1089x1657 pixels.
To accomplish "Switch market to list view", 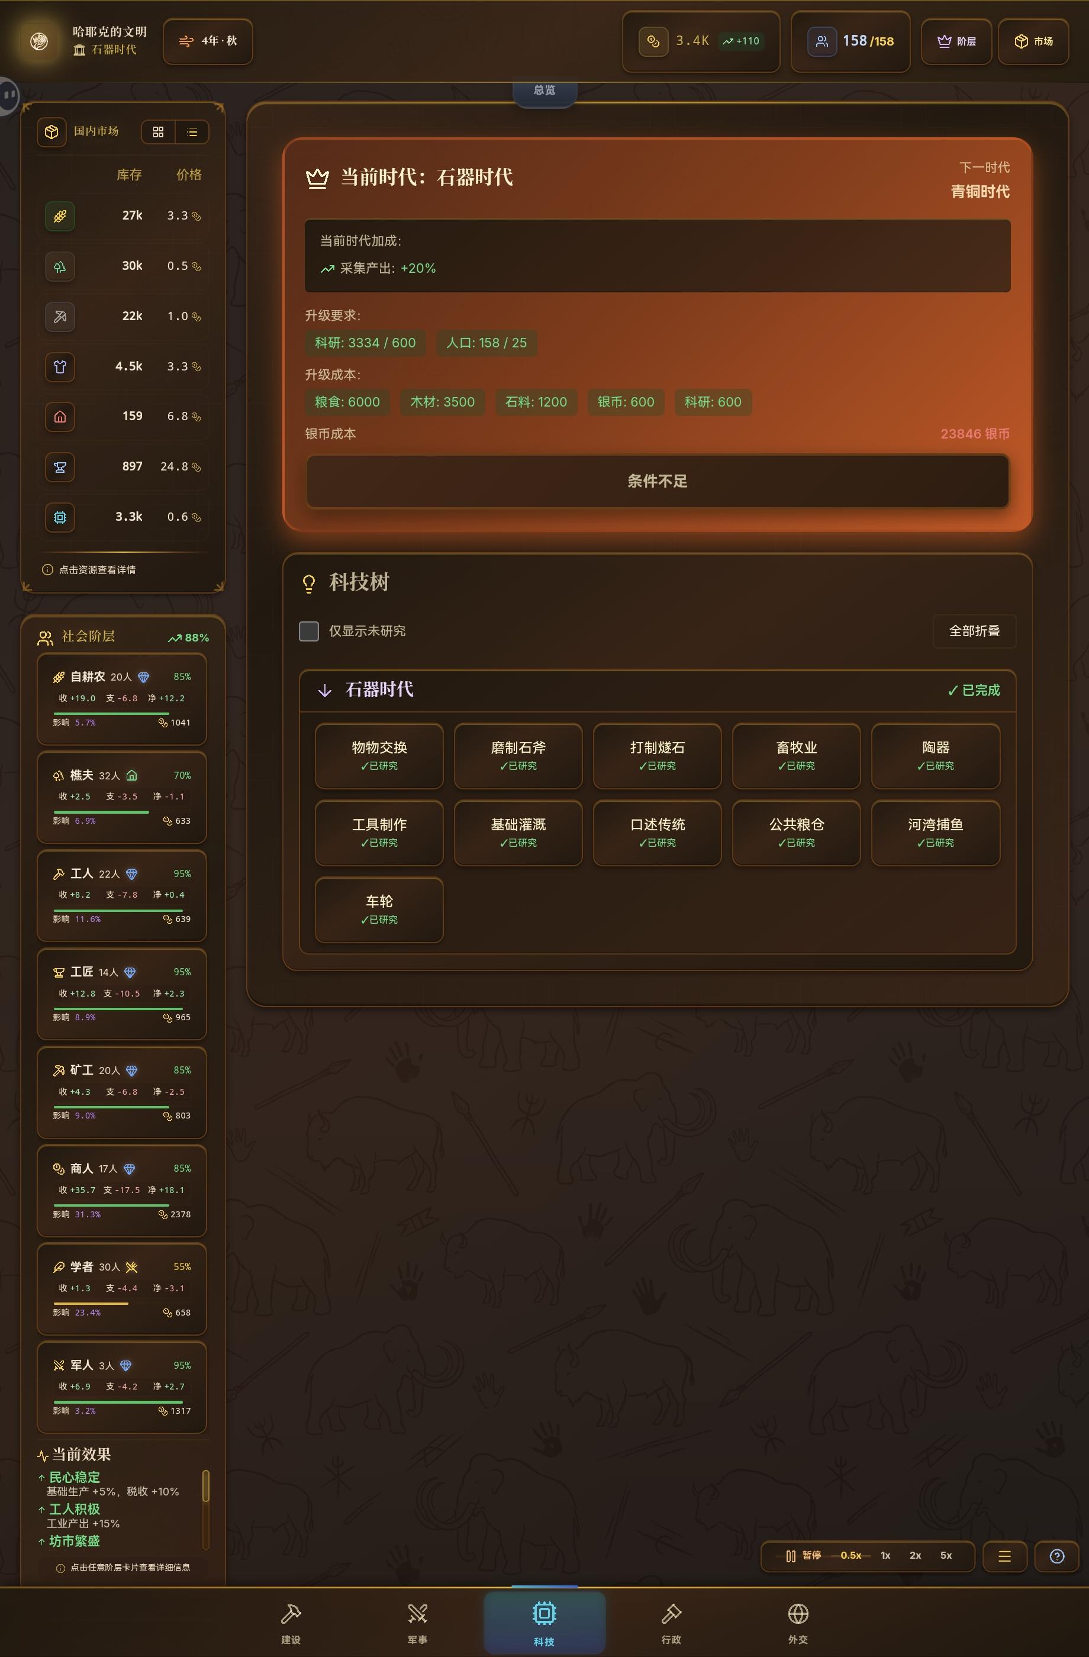I will click(x=192, y=131).
